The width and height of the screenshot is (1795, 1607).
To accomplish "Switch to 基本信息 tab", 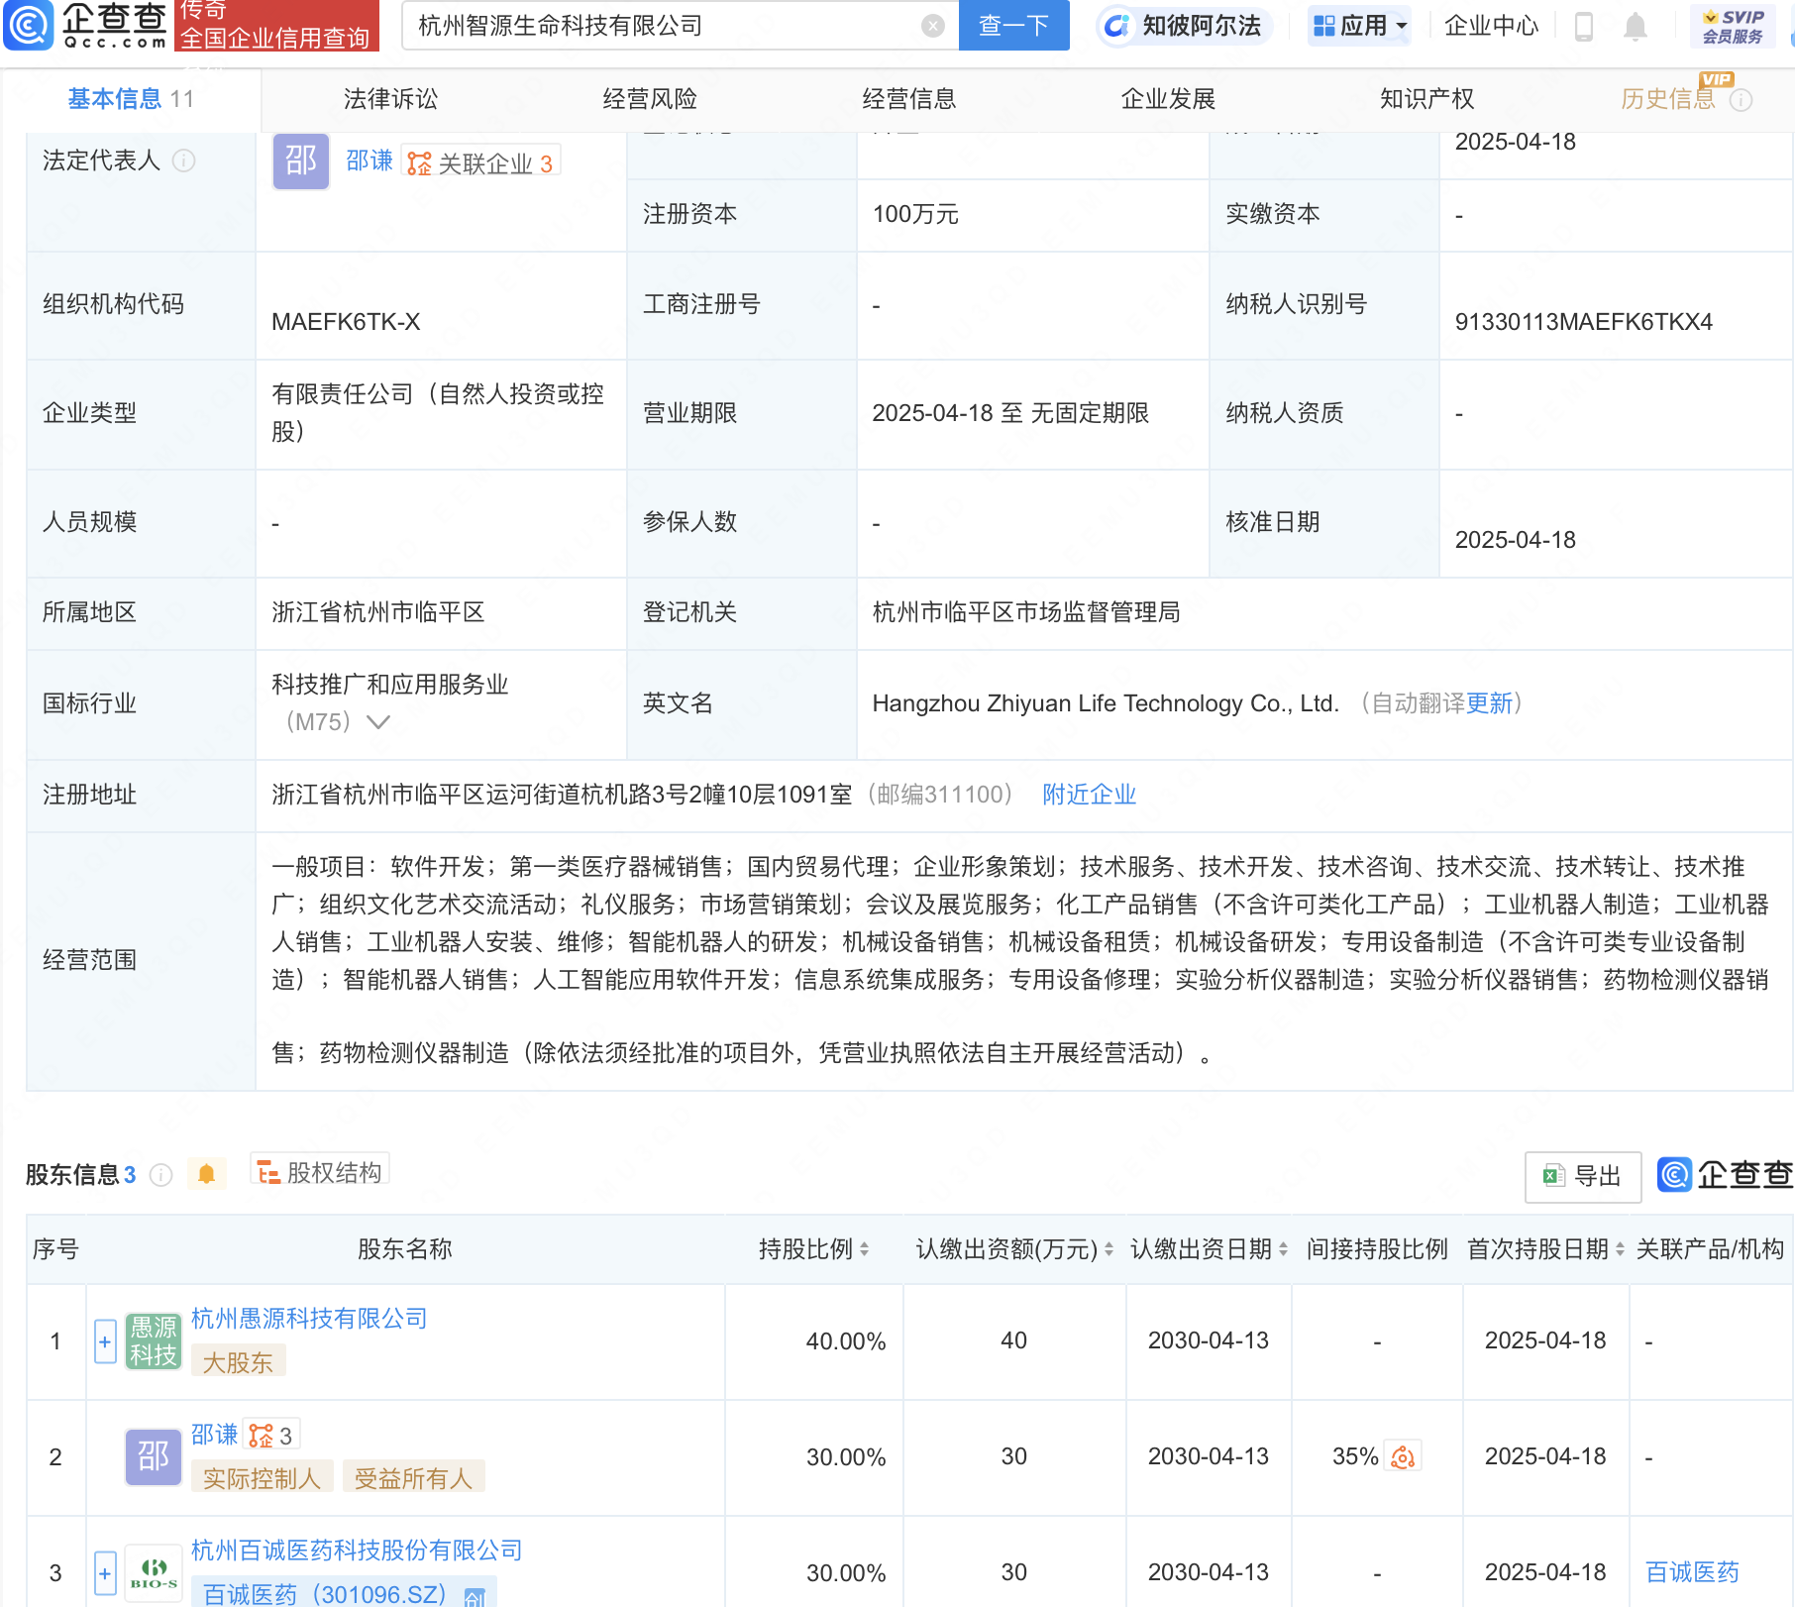I will (131, 99).
